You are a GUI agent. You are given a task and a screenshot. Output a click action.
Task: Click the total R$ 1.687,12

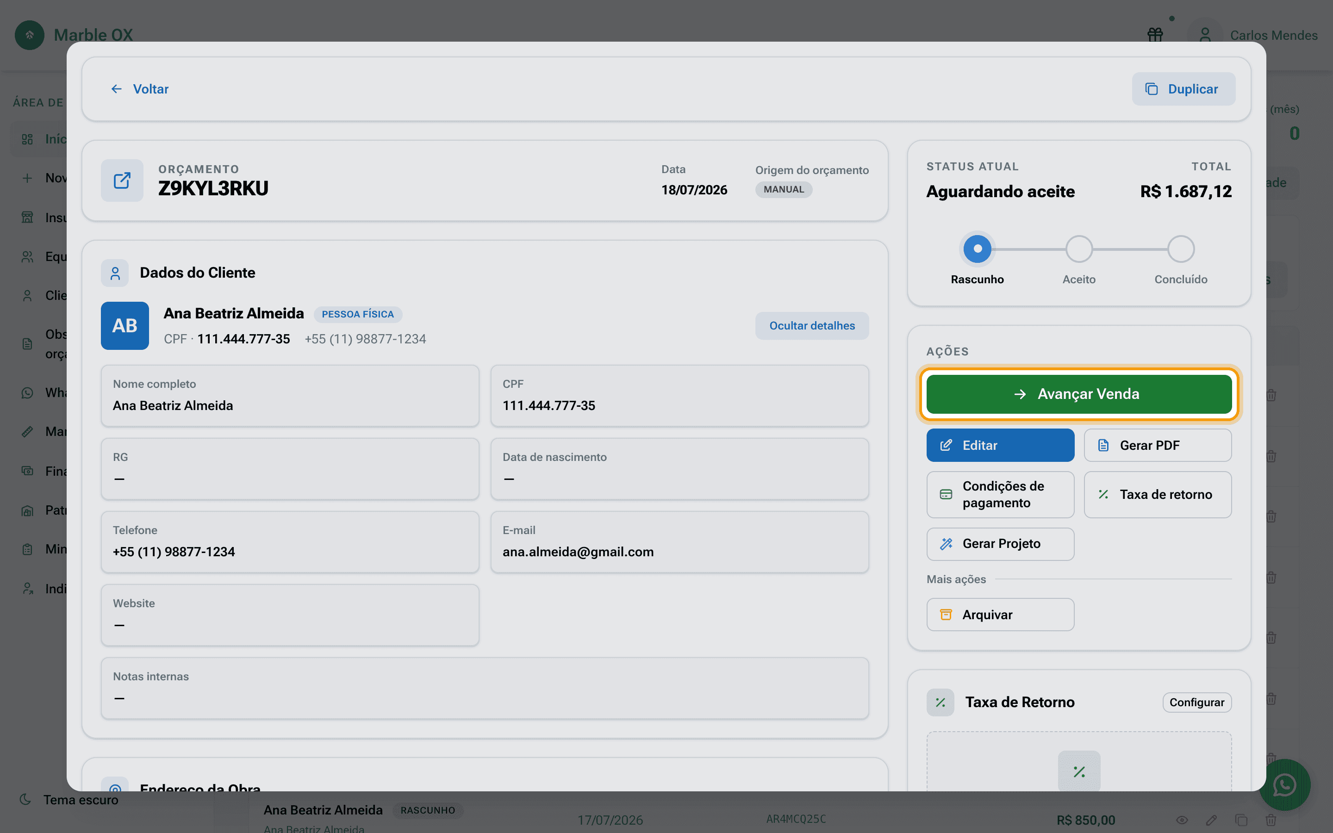[1186, 191]
